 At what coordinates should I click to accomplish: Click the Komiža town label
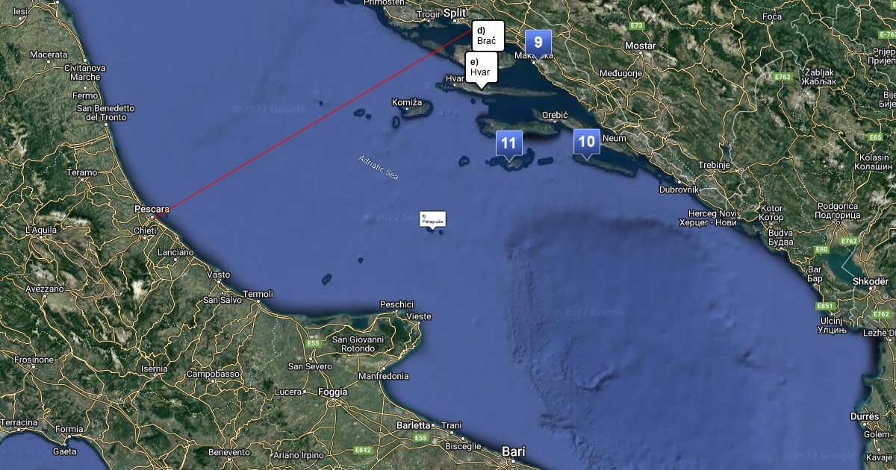click(407, 101)
